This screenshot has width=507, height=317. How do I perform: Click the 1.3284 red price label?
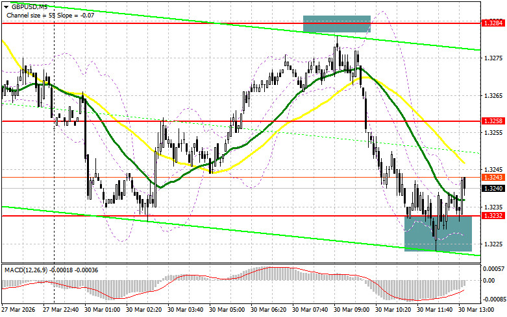[x=493, y=23]
